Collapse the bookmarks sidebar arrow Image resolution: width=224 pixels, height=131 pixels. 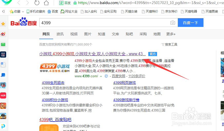(x=3, y=12)
